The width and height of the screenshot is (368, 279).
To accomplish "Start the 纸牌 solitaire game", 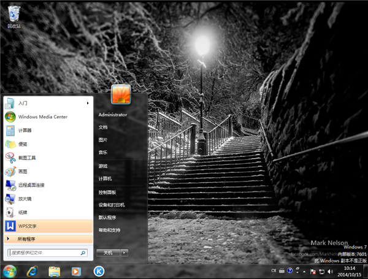I will tap(23, 212).
